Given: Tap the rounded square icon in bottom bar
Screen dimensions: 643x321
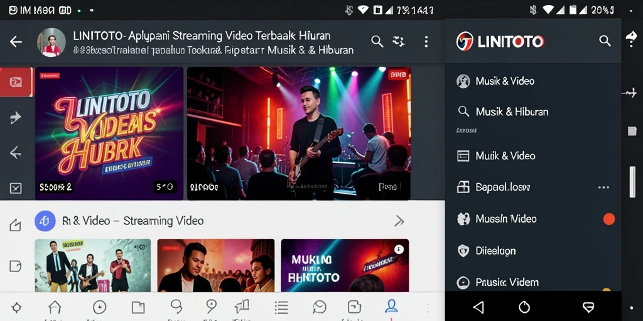Looking at the screenshot, I should 354,307.
